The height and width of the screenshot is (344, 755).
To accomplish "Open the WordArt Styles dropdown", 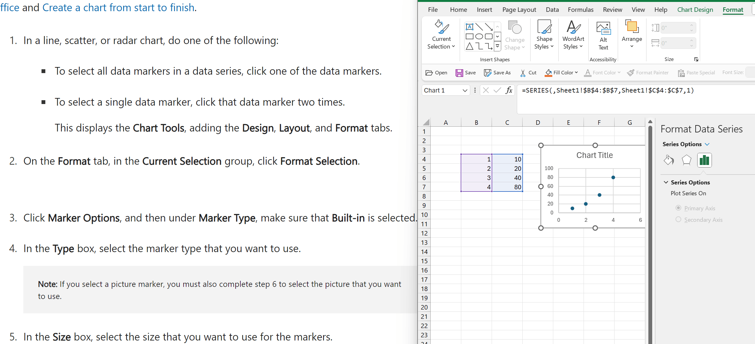I will [573, 35].
